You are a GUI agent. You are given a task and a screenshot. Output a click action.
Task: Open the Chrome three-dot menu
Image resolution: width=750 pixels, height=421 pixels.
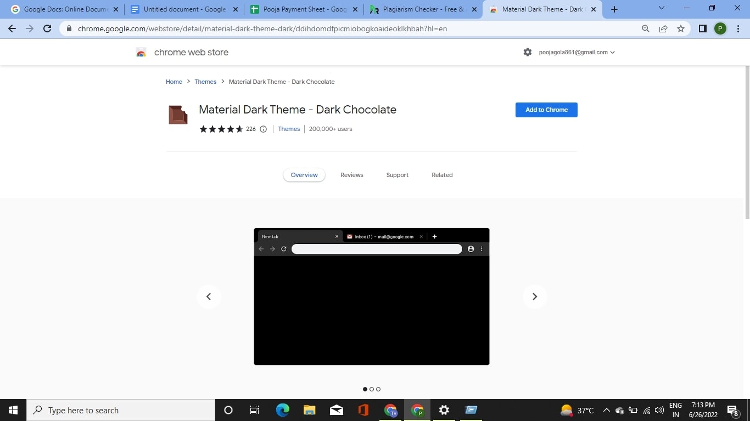(x=737, y=29)
